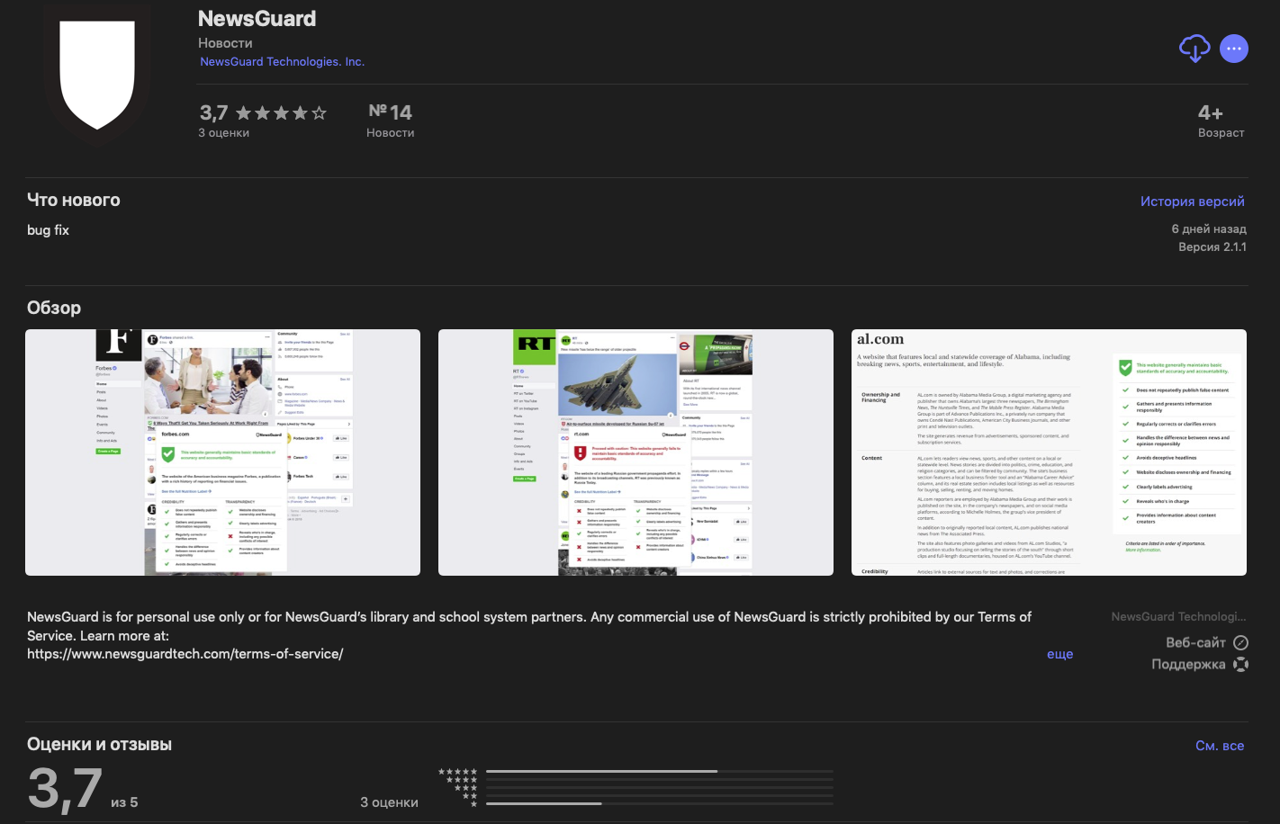Viewport: 1280px width, 824px height.
Task: Open the RT screenshot thumbnail
Action: click(x=635, y=452)
